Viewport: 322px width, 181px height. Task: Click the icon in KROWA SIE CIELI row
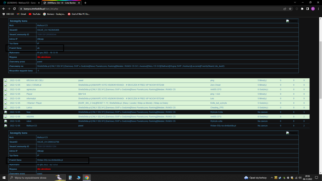coord(6,81)
